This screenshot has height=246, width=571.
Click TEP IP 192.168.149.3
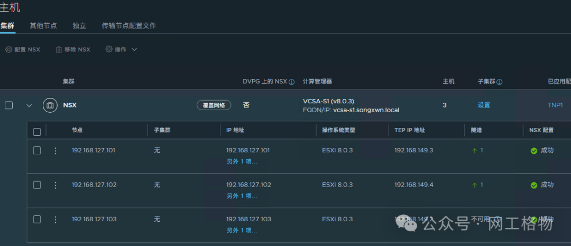click(x=414, y=150)
